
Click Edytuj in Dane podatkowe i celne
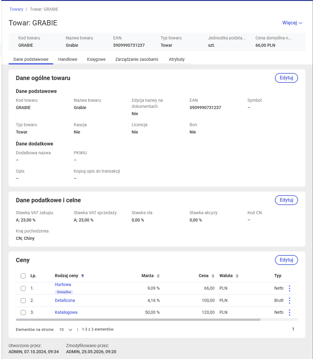[x=286, y=200]
